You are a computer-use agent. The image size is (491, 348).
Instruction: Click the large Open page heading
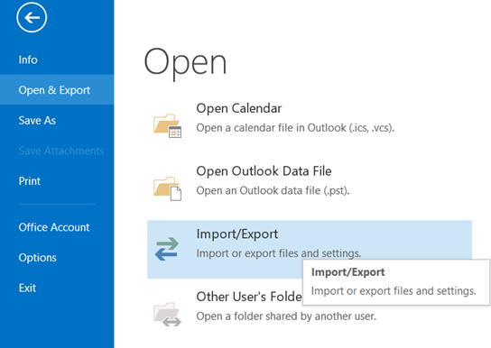185,64
